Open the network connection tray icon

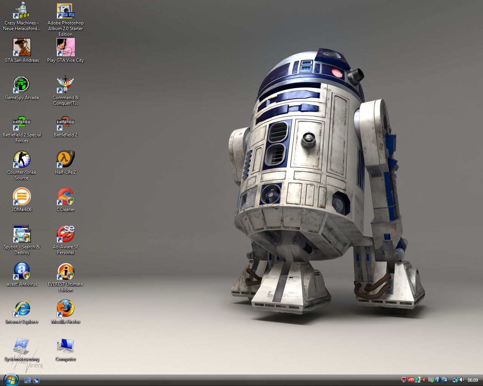tap(455, 380)
